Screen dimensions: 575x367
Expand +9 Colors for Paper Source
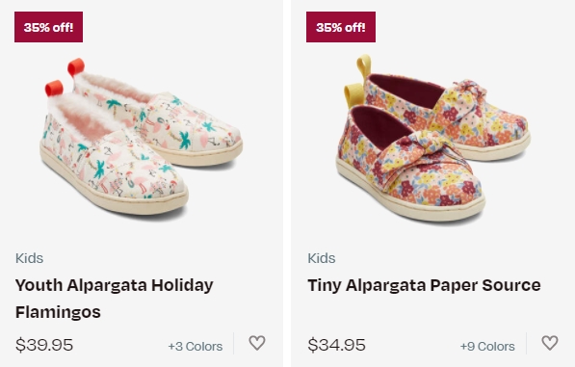pyautogui.click(x=487, y=346)
